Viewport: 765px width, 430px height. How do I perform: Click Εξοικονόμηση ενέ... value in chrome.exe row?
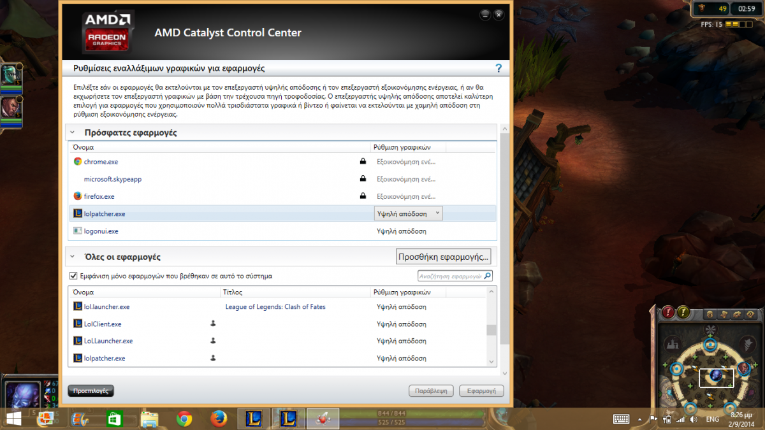coord(406,162)
